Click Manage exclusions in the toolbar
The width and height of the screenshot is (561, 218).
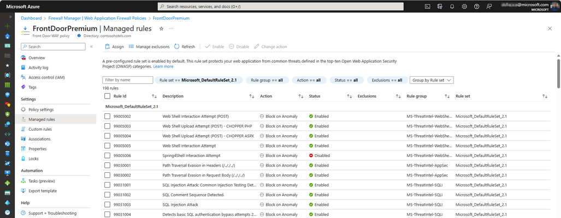[149, 47]
